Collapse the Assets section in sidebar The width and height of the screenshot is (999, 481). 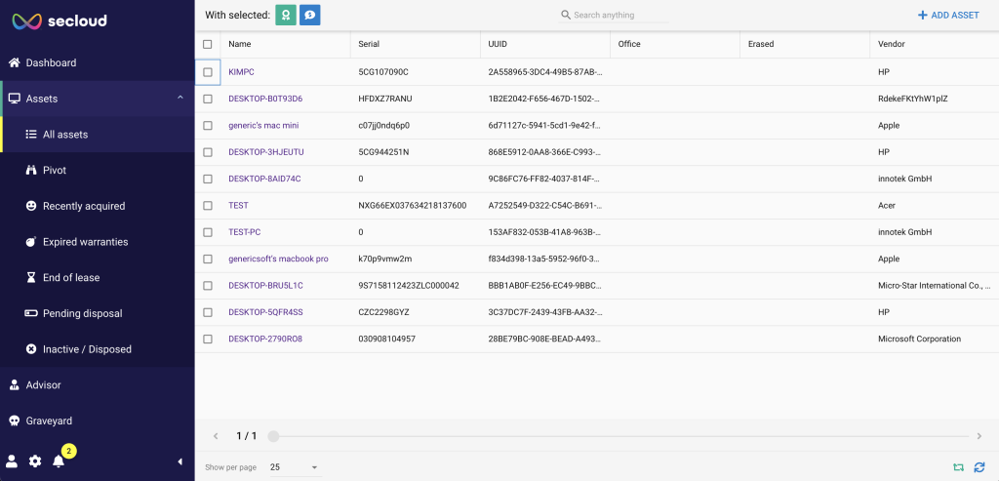180,99
